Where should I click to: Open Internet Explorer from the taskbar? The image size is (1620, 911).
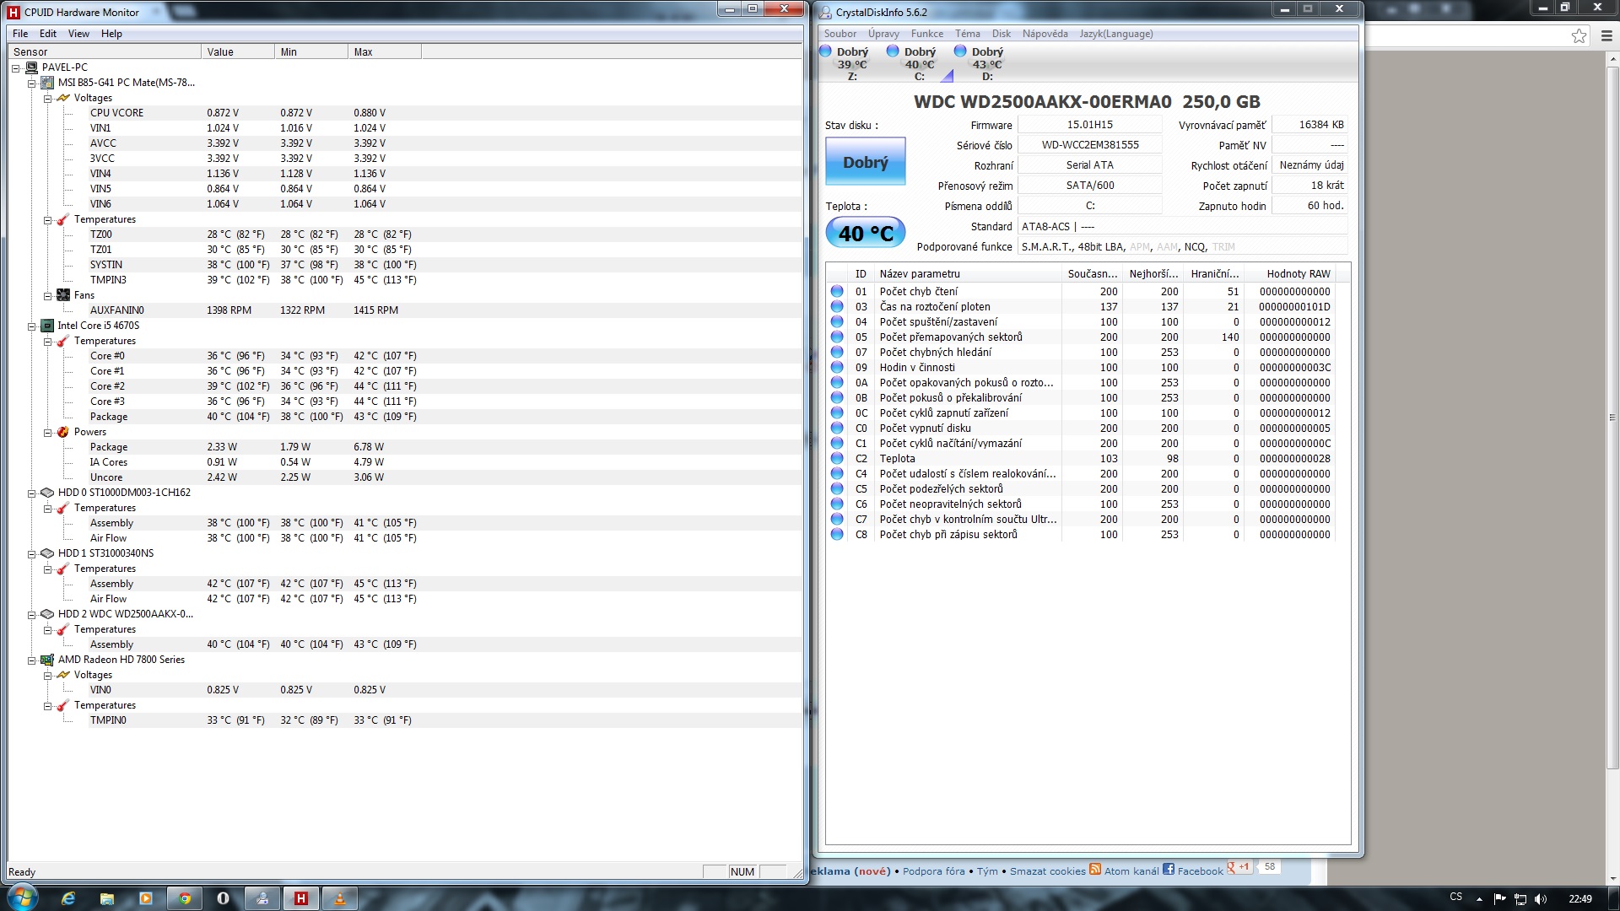pos(68,898)
